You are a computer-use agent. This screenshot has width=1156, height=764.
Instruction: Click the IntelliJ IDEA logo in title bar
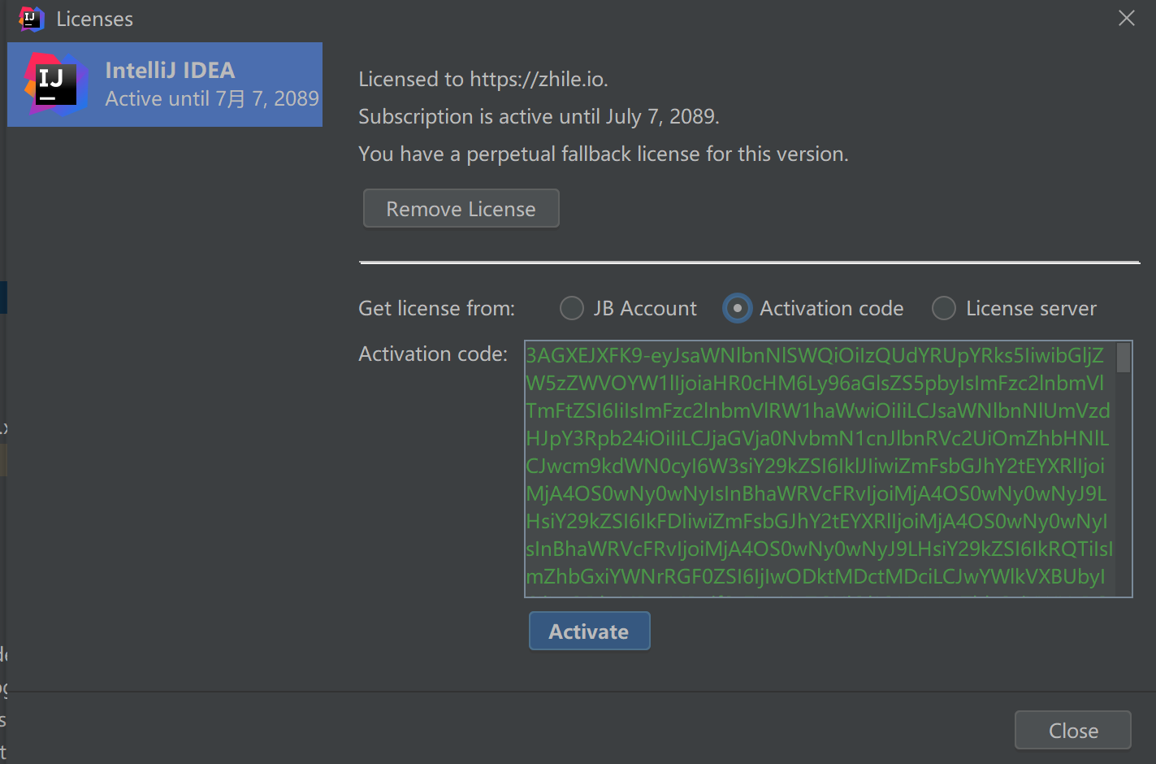[x=31, y=18]
